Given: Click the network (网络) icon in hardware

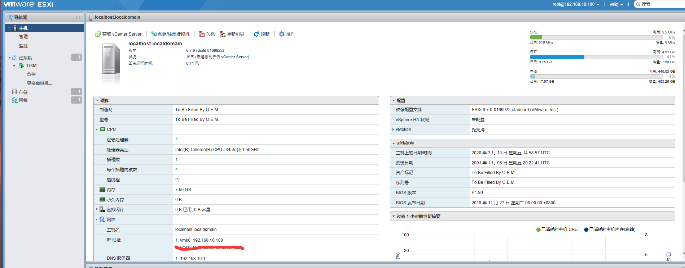Looking at the screenshot, I should click(x=102, y=219).
